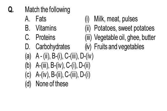
Task: Click the (iv) numeral in the right column
Action: (x=88, y=47)
